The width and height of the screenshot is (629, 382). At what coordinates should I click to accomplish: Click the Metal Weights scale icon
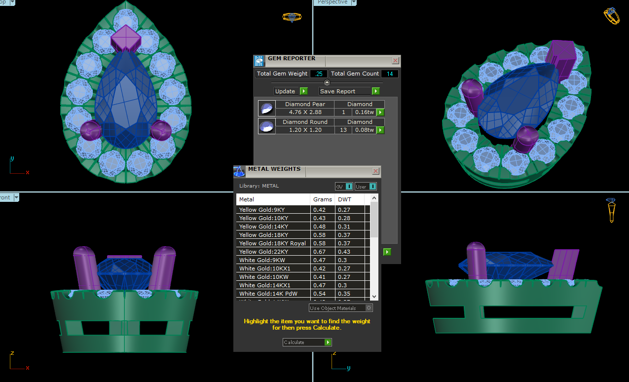(239, 171)
